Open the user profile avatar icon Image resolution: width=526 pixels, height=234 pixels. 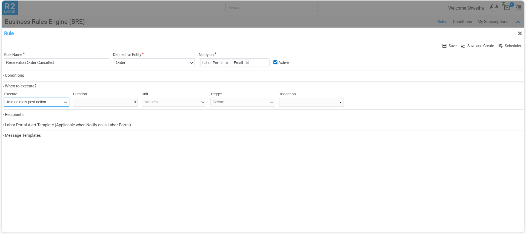pyautogui.click(x=494, y=8)
